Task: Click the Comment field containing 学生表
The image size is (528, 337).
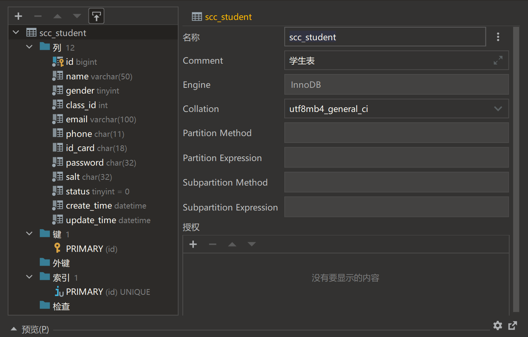Action: [x=397, y=60]
